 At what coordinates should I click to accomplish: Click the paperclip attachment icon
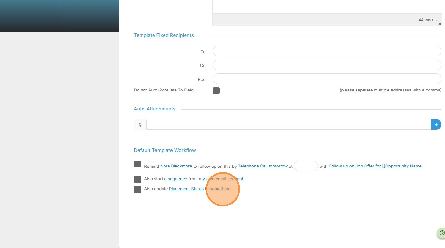coord(140,125)
